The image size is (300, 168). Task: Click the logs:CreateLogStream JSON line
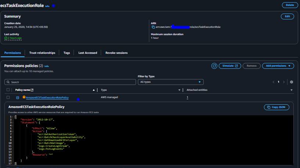(x=54, y=146)
